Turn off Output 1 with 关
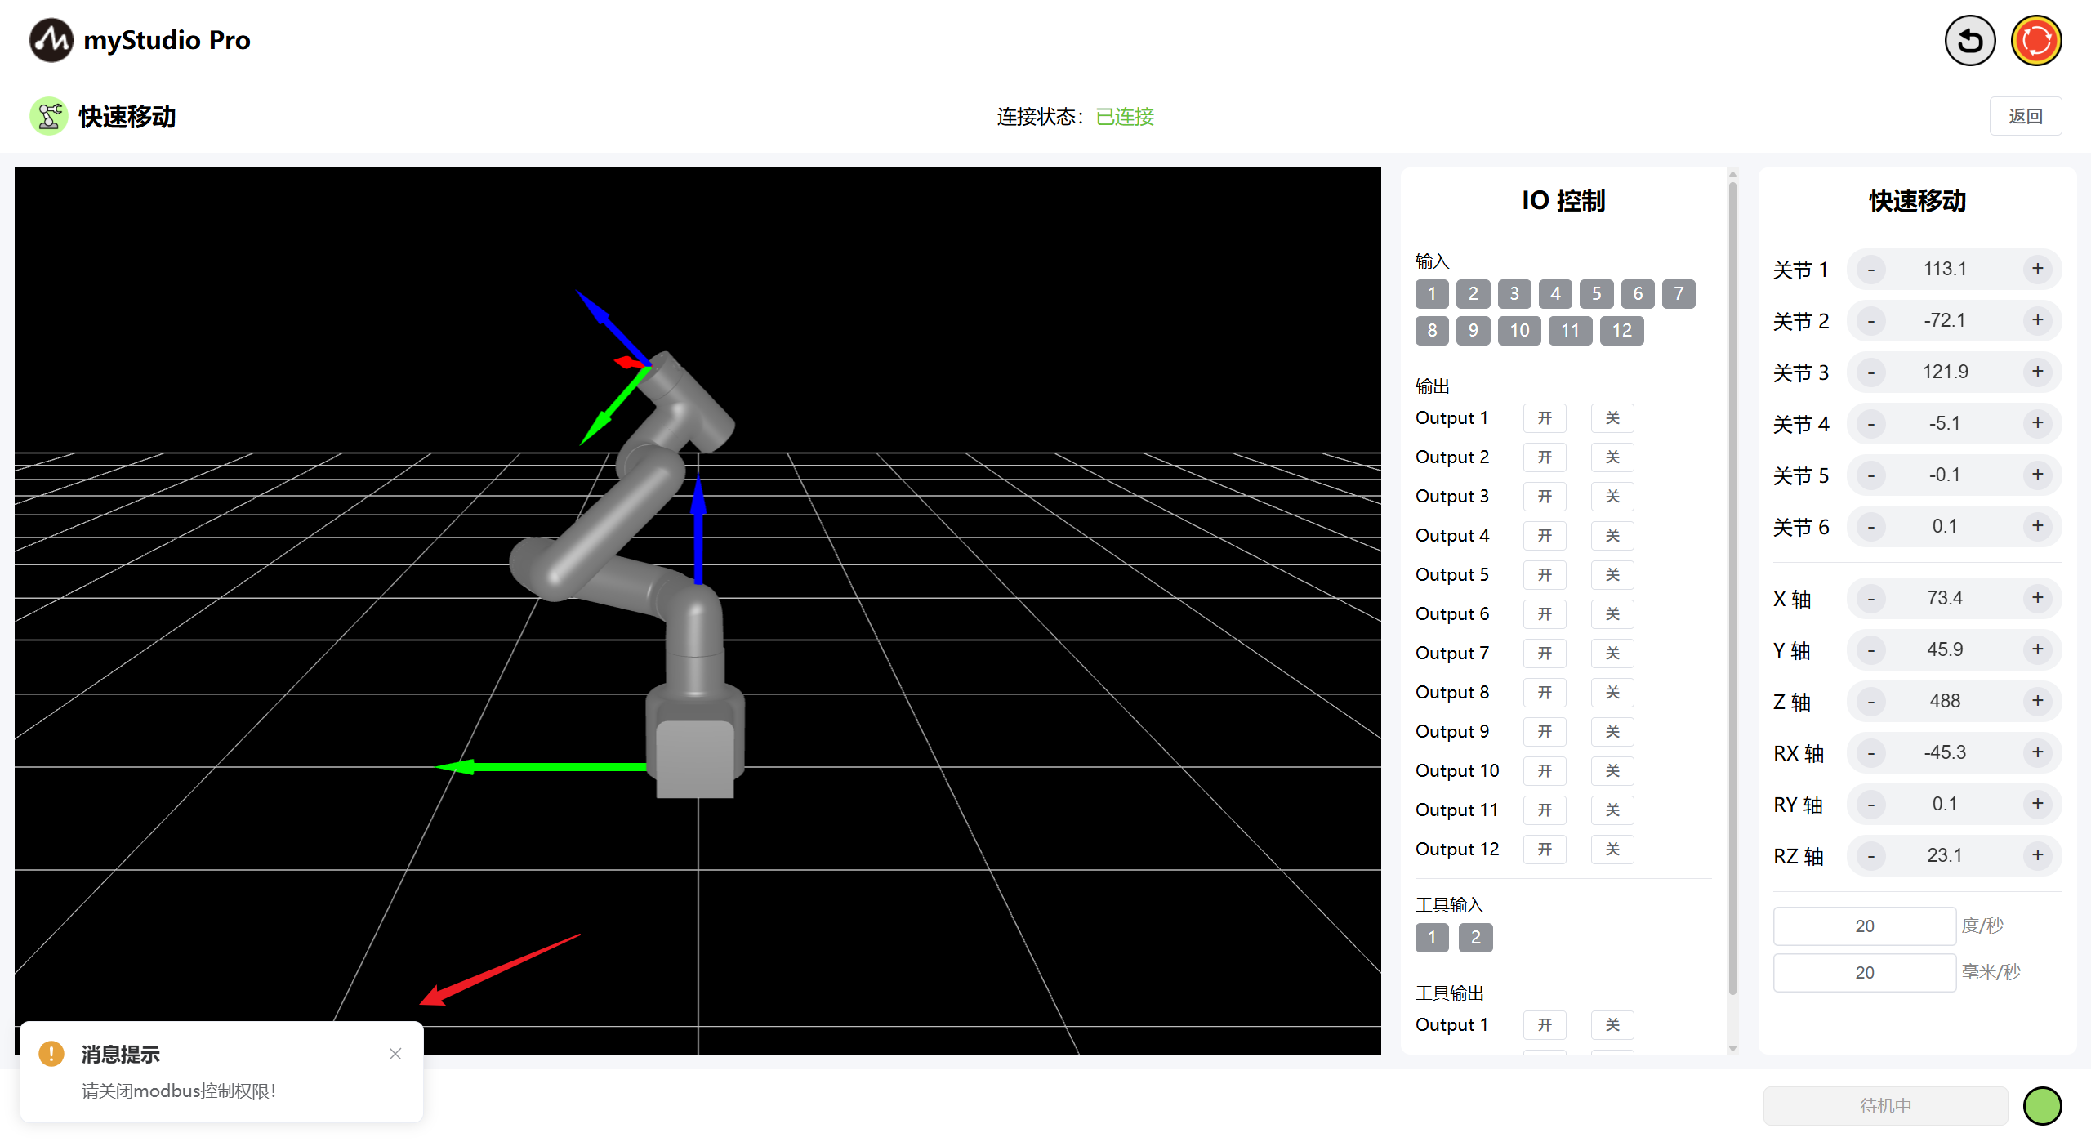The image size is (2091, 1142). (1612, 418)
